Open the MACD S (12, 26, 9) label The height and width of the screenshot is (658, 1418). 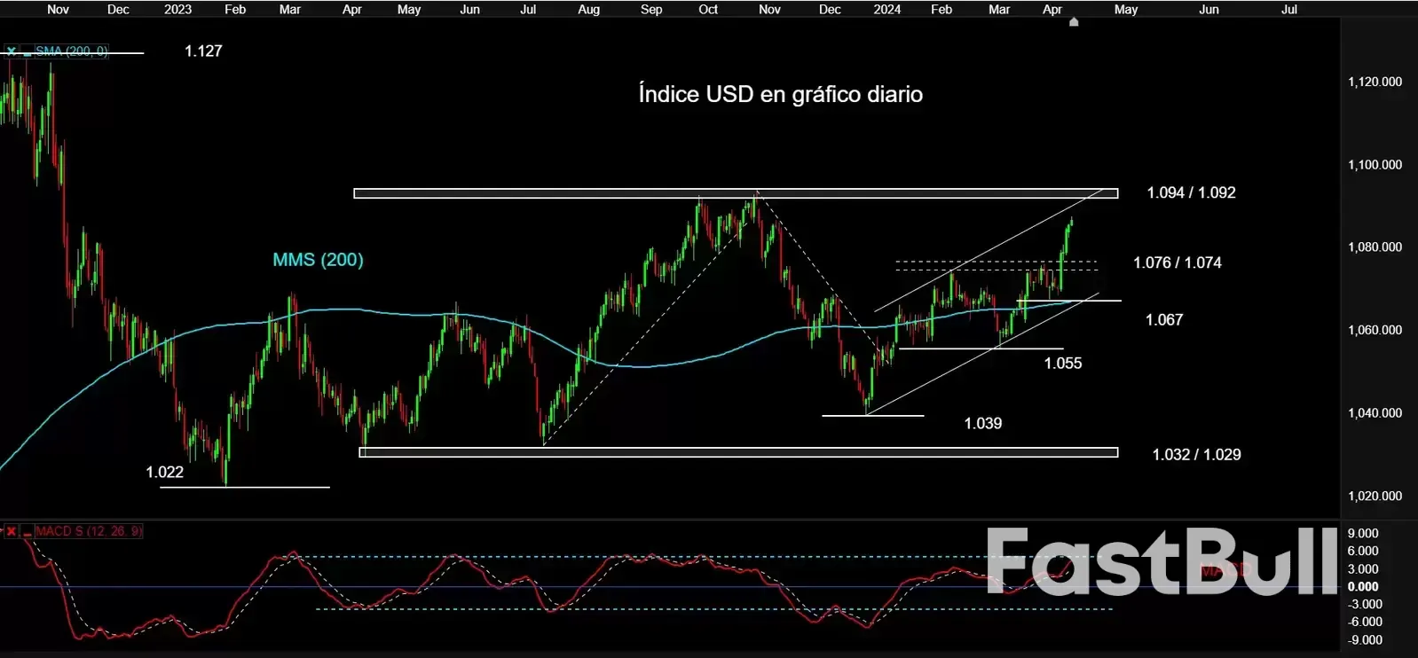[89, 531]
